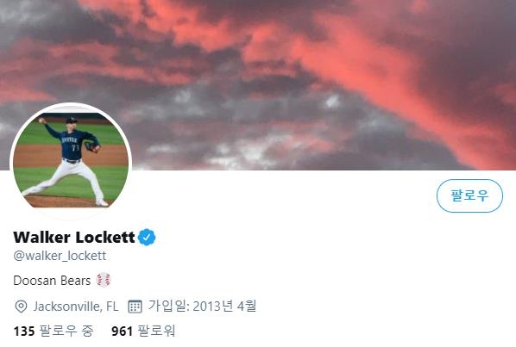The image size is (516, 347).
Task: Open the 135 following count
Action: click(x=24, y=331)
